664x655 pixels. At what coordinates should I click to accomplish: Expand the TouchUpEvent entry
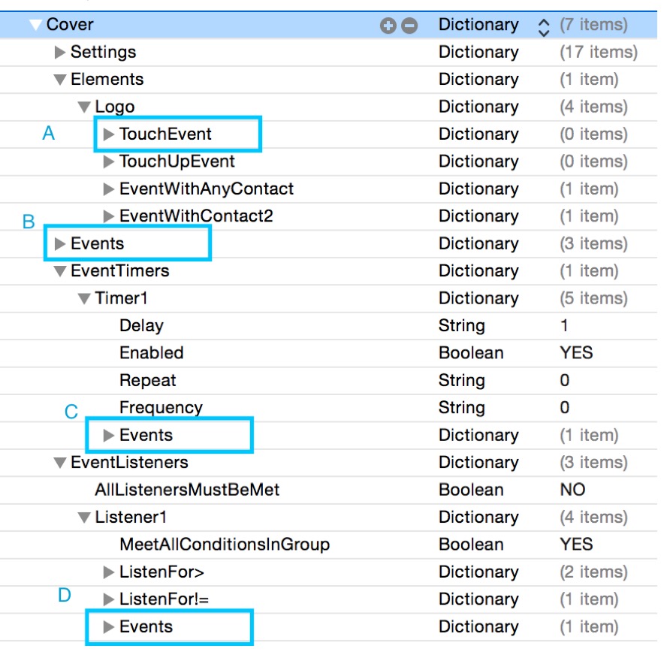pos(107,161)
